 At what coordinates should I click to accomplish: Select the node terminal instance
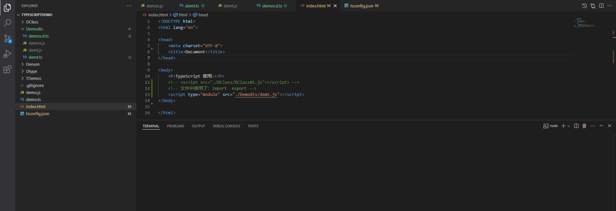tap(551, 126)
